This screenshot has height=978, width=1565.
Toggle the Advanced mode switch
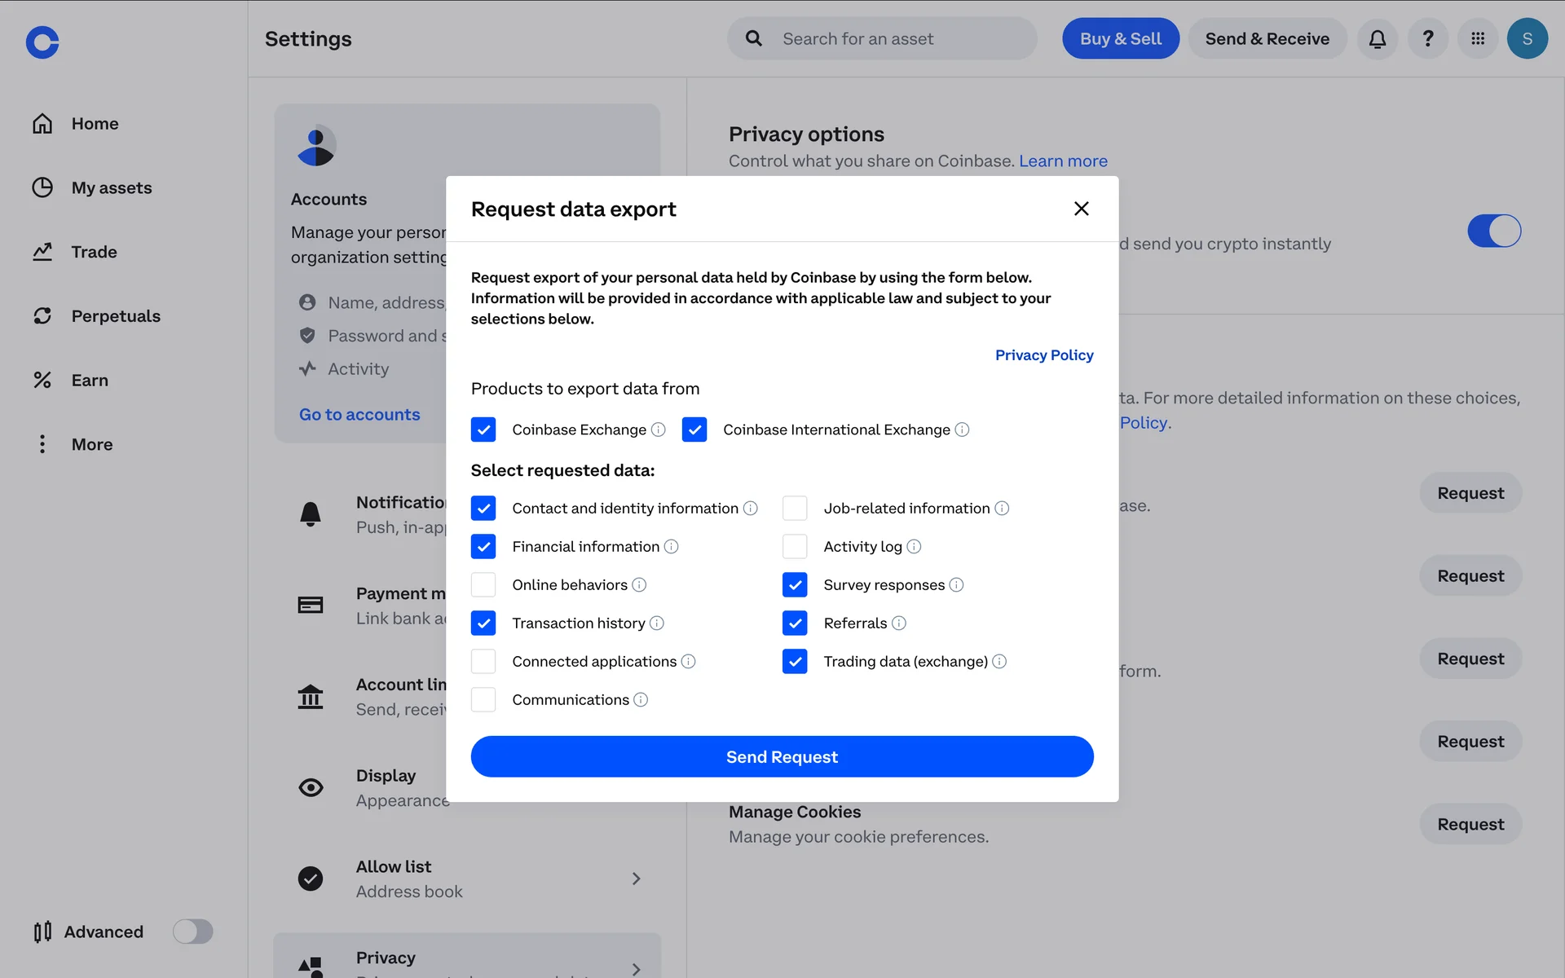[193, 932]
